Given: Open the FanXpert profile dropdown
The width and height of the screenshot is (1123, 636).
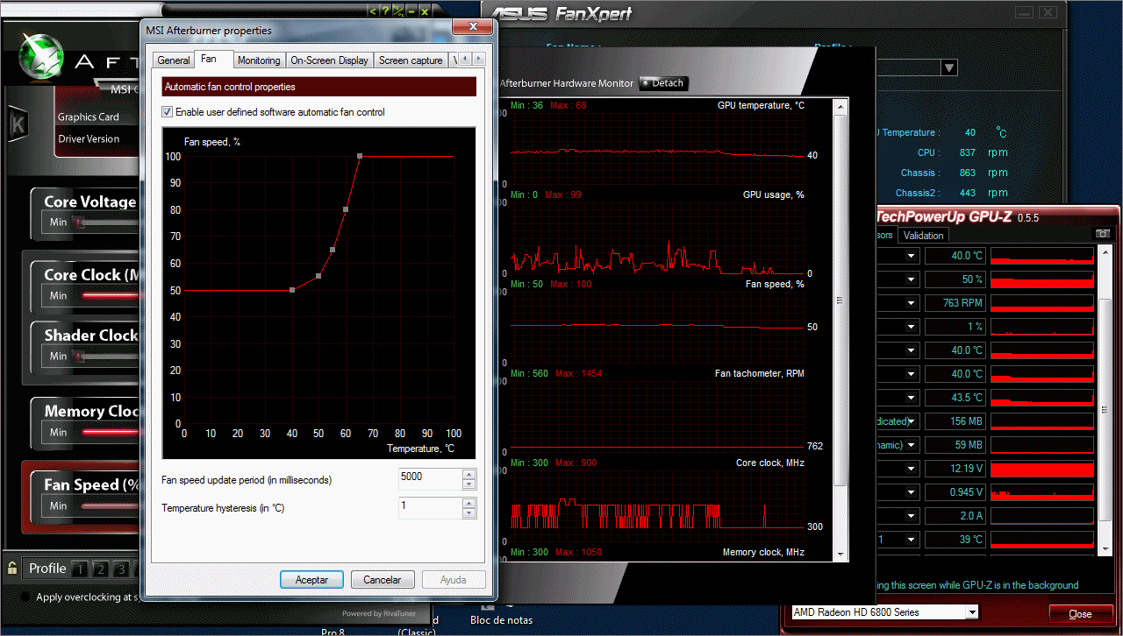Looking at the screenshot, I should (x=948, y=67).
